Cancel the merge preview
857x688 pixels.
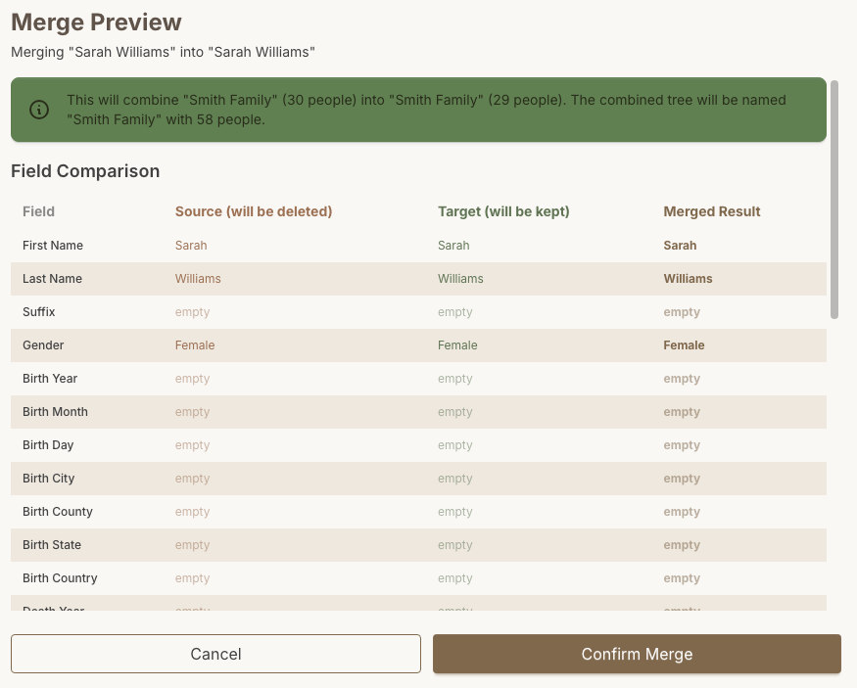click(215, 654)
